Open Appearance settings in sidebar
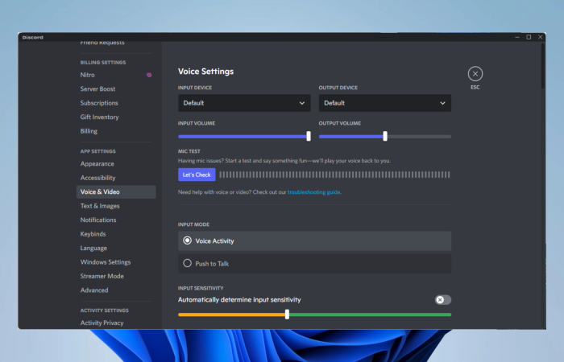 [x=97, y=164]
